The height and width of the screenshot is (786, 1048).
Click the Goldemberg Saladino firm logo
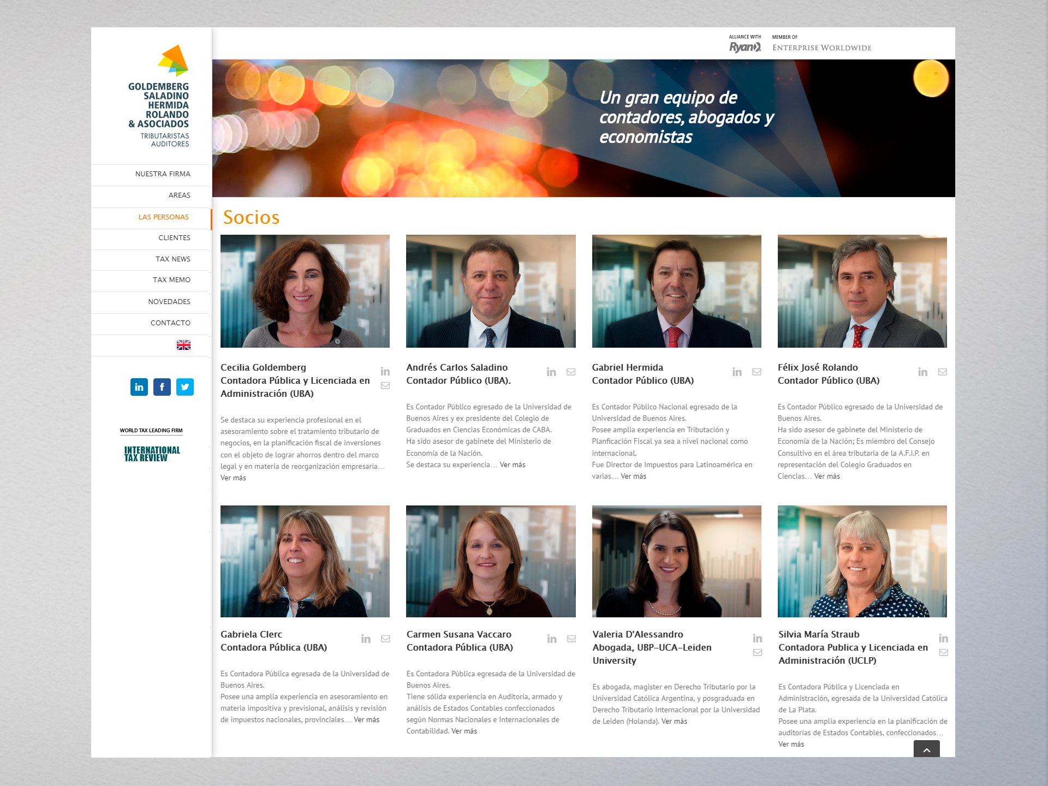click(x=159, y=96)
